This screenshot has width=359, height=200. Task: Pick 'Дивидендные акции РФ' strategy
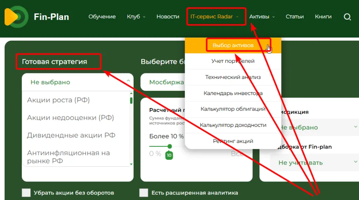click(x=71, y=135)
